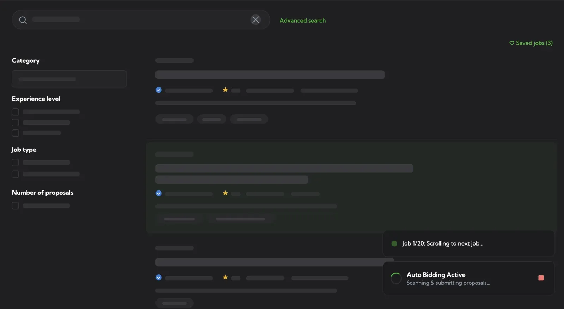Open the Advanced search link
This screenshot has height=309, width=564.
click(302, 20)
